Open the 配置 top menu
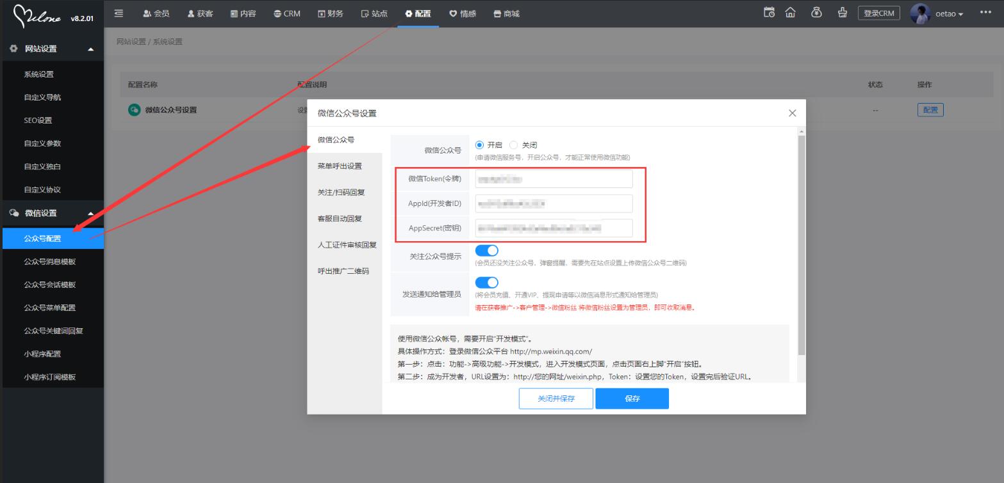The image size is (1004, 483). pos(418,13)
